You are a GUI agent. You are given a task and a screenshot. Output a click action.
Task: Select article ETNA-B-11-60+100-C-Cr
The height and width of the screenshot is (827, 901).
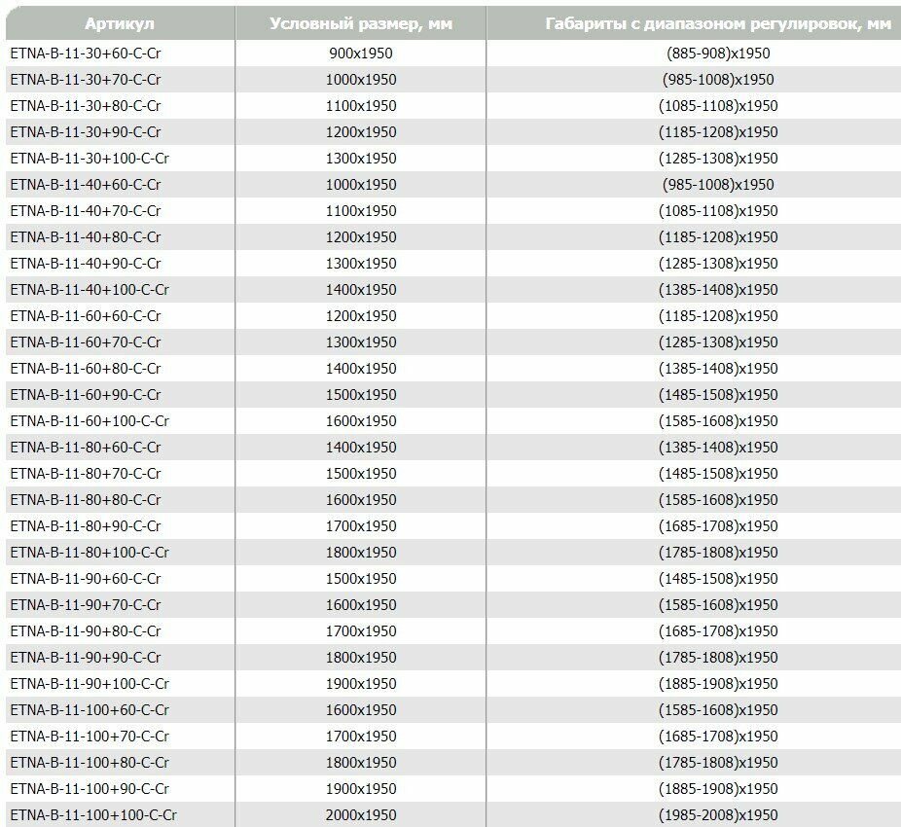pos(90,421)
